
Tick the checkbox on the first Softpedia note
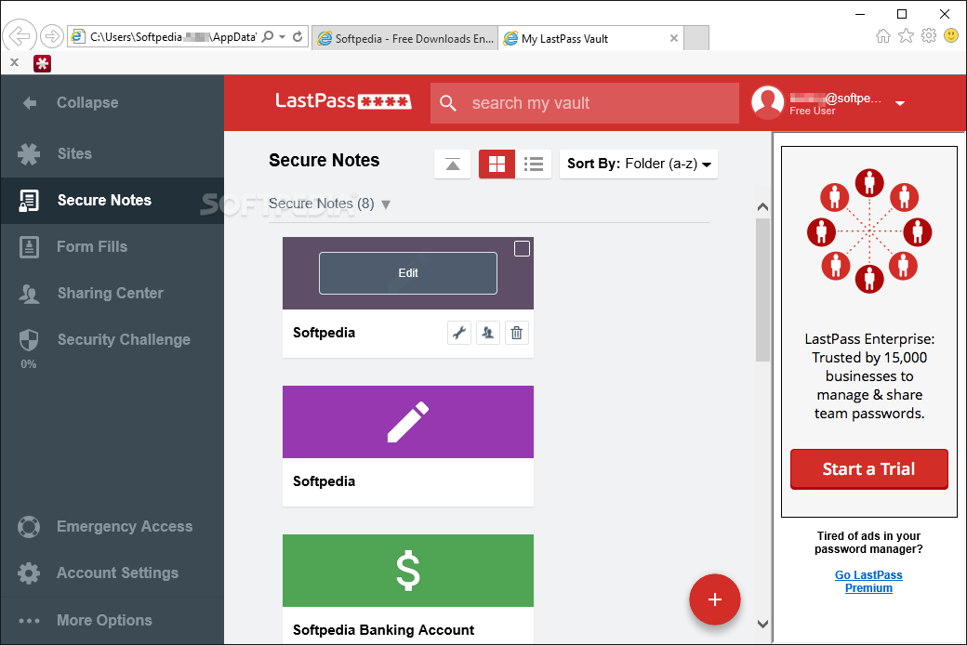point(522,248)
